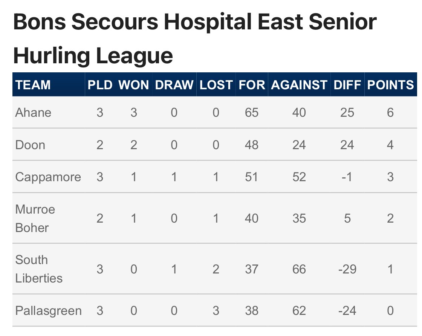Select the Ahane team name
The height and width of the screenshot is (336, 422).
33,113
